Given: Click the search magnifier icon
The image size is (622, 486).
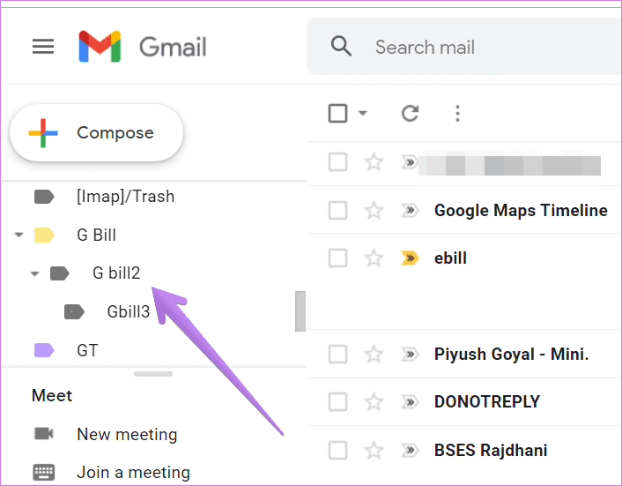Looking at the screenshot, I should point(341,47).
